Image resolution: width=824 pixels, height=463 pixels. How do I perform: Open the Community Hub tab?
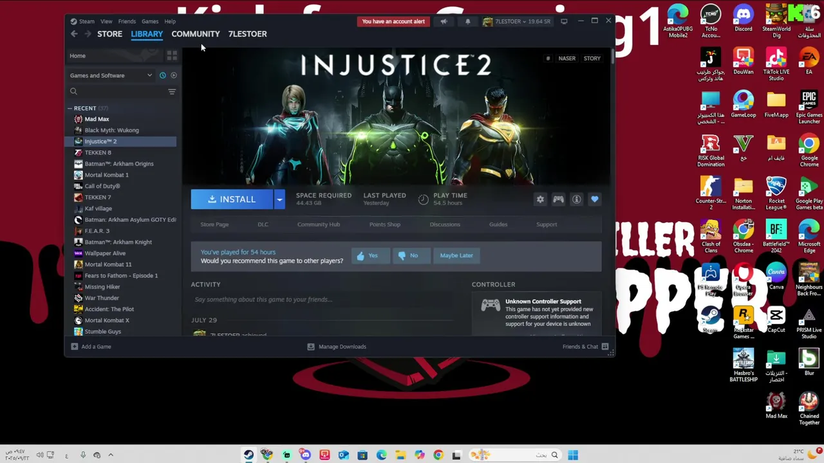coord(319,224)
